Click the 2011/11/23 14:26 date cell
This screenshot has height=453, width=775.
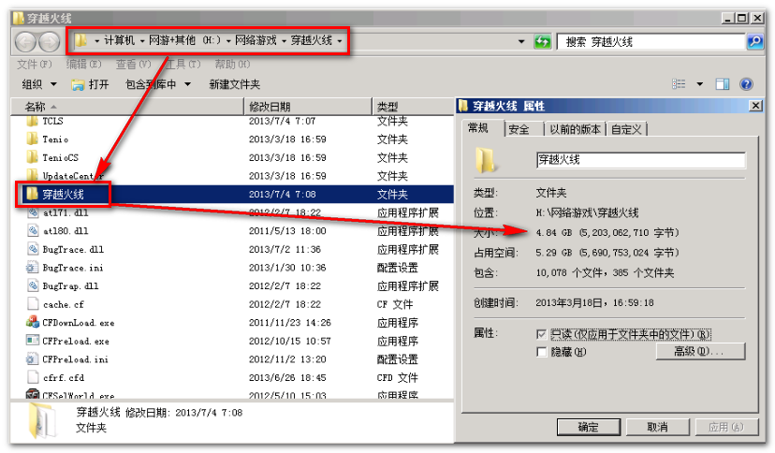tap(289, 323)
